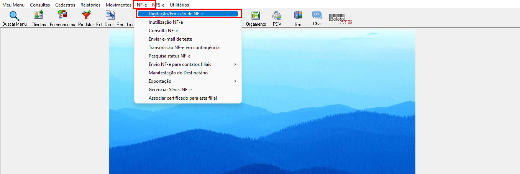Viewport: 520px width, 174px height.
Task: Choose Associar certificado para esta filial
Action: click(x=188, y=98)
